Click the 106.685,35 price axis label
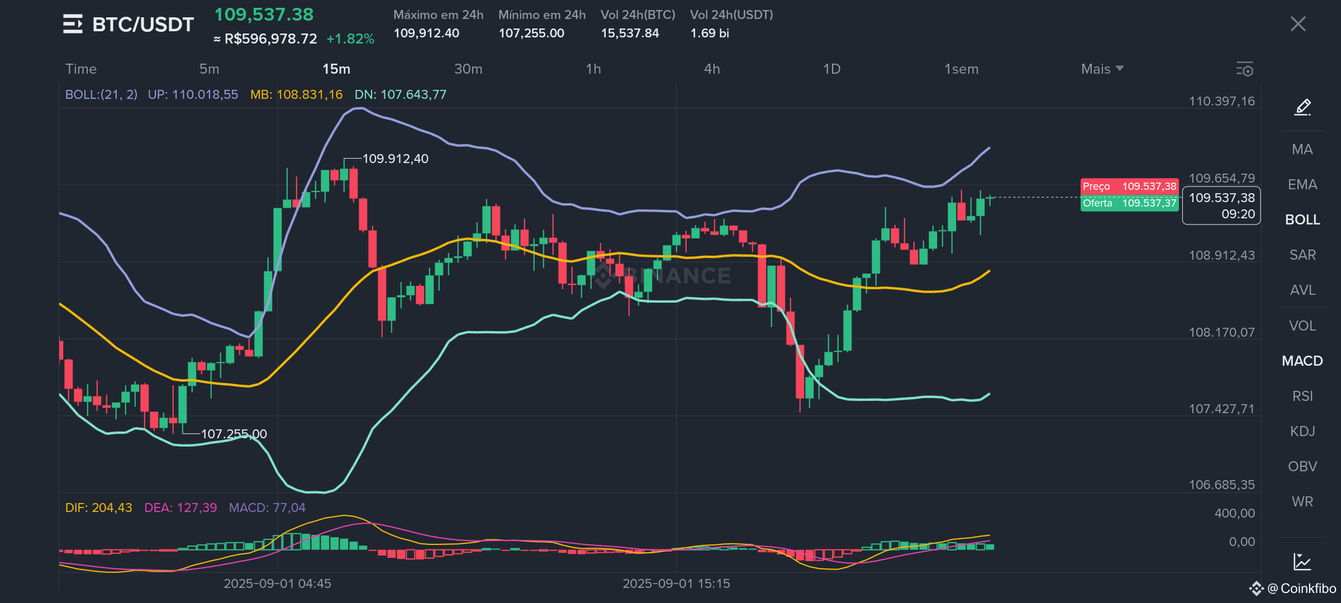Screen dimensions: 1341x603 [x=1221, y=485]
